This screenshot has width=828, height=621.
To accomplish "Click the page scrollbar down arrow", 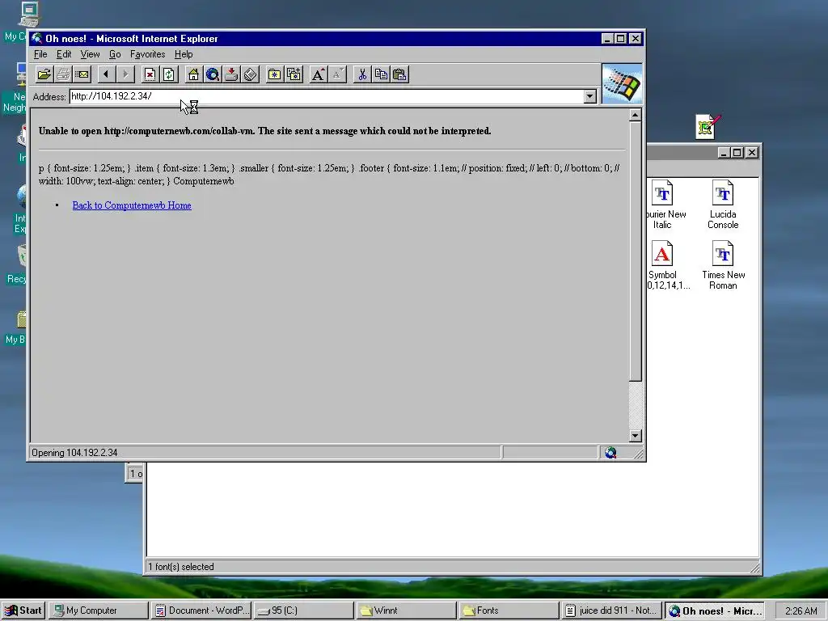I will click(636, 436).
